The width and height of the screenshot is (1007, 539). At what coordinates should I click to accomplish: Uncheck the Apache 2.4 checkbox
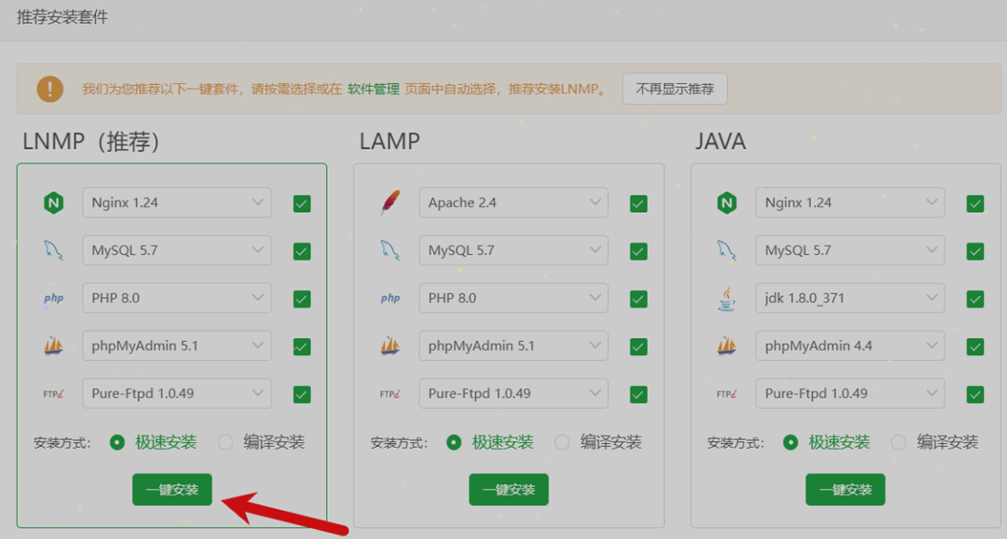point(638,203)
